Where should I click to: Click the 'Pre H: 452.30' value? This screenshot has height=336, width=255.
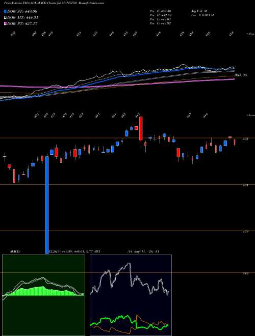(160, 15)
